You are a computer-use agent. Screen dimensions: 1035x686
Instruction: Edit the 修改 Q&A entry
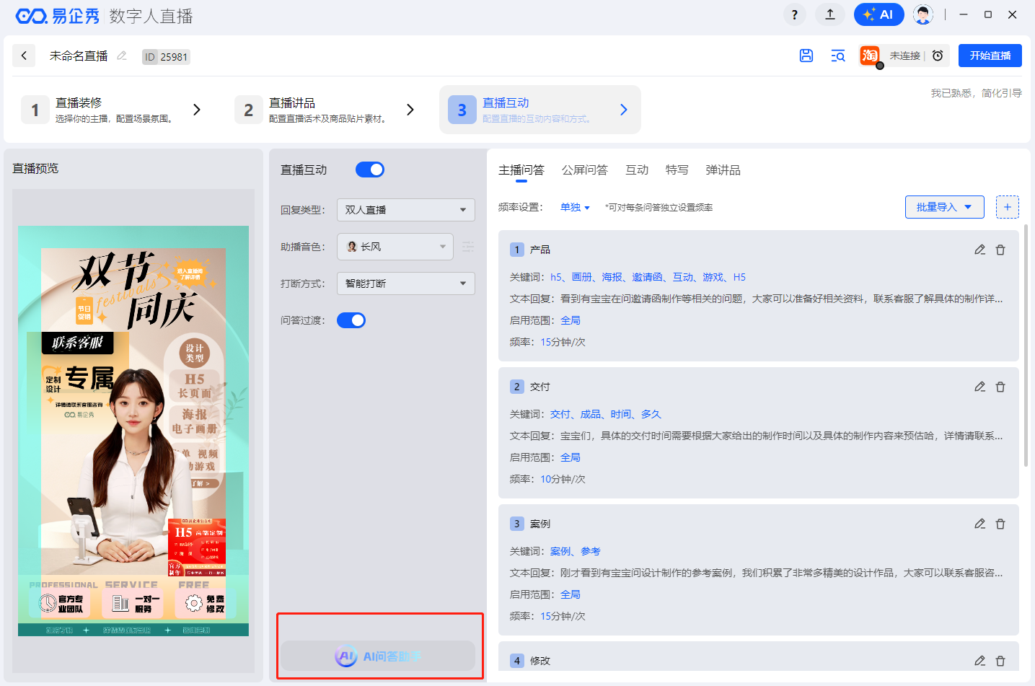979,661
